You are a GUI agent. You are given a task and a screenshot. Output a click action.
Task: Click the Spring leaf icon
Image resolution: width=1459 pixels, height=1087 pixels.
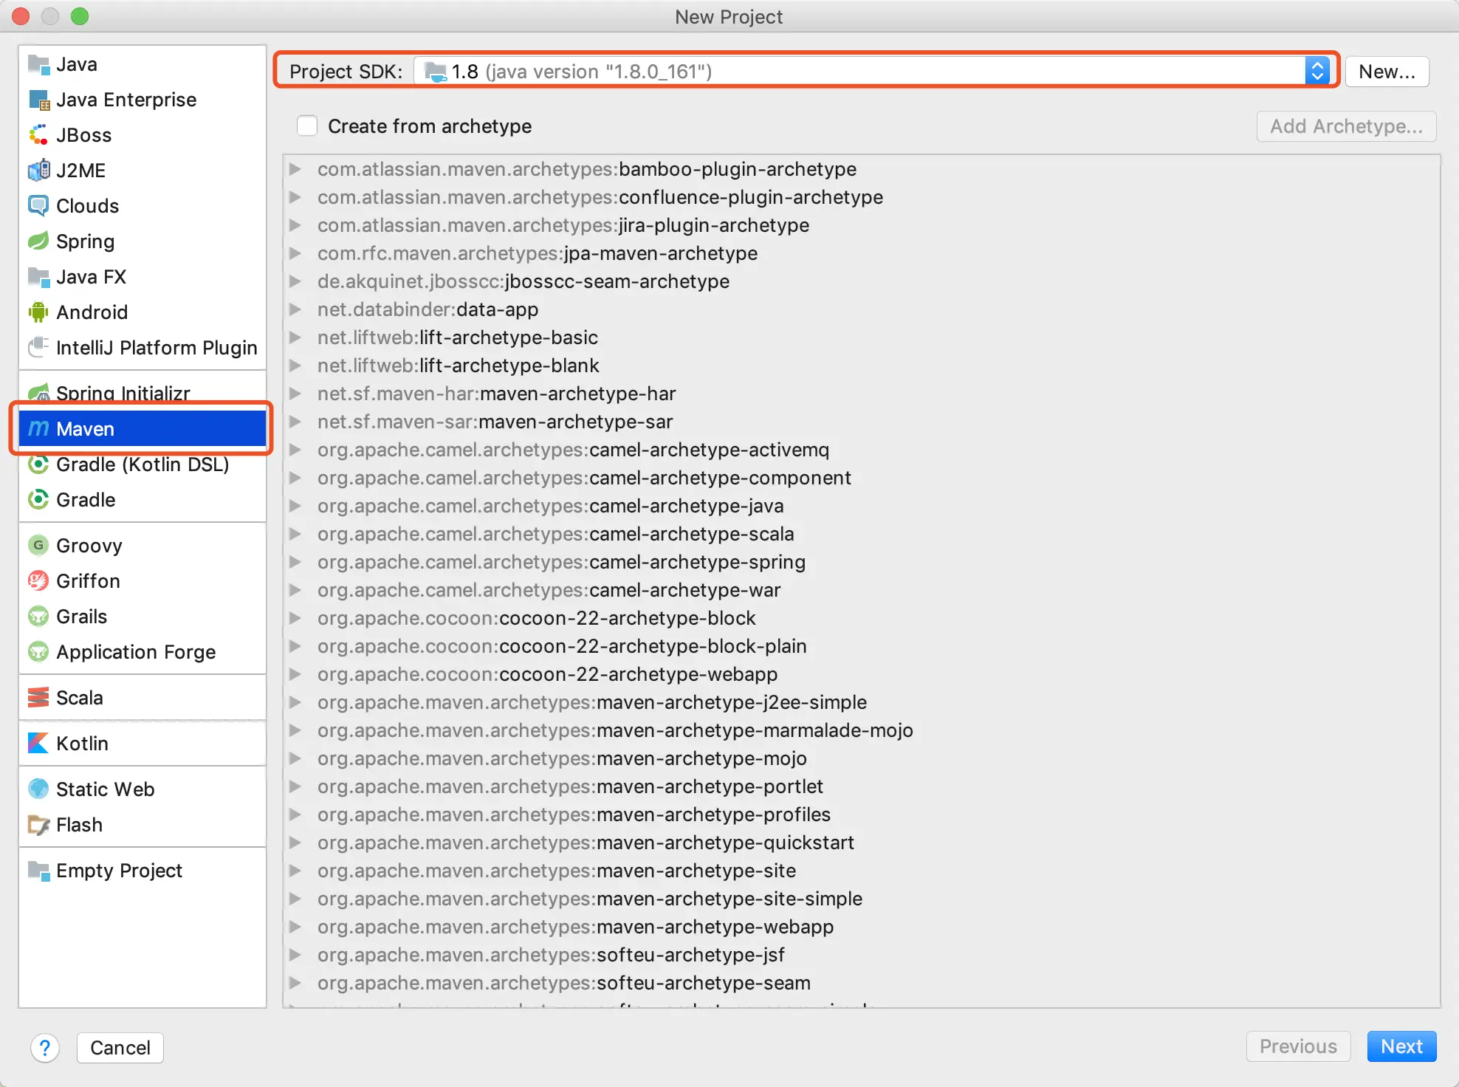pos(38,241)
